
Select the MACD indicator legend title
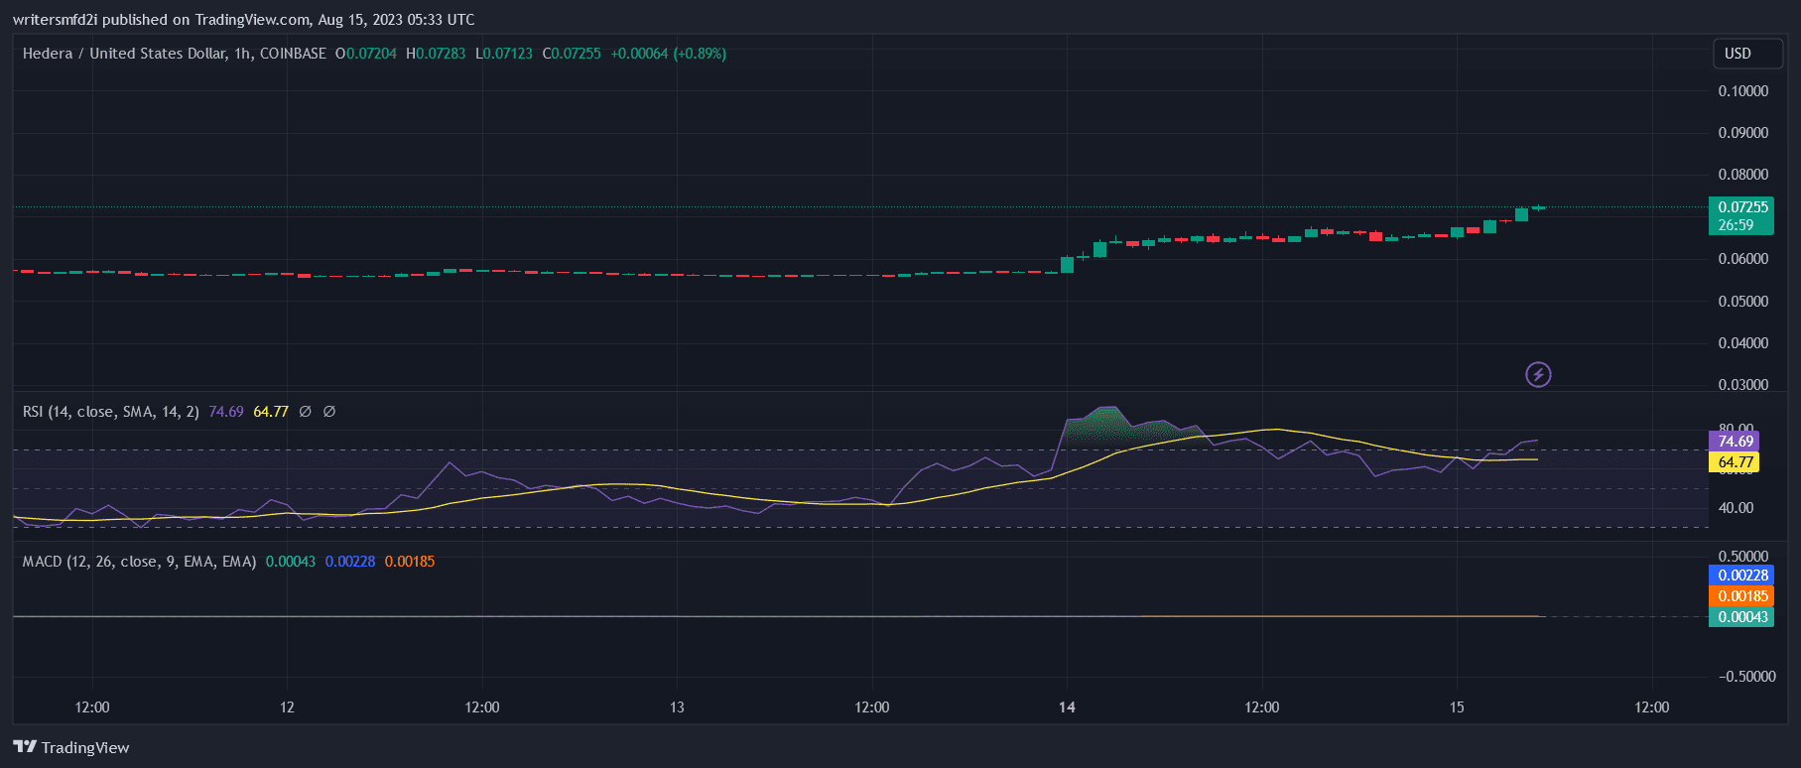(139, 562)
